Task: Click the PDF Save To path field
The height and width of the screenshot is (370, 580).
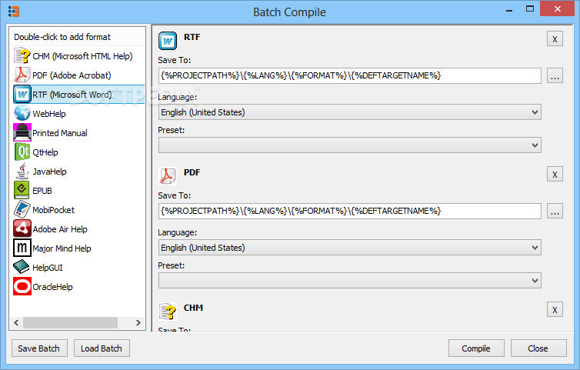Action: point(350,211)
